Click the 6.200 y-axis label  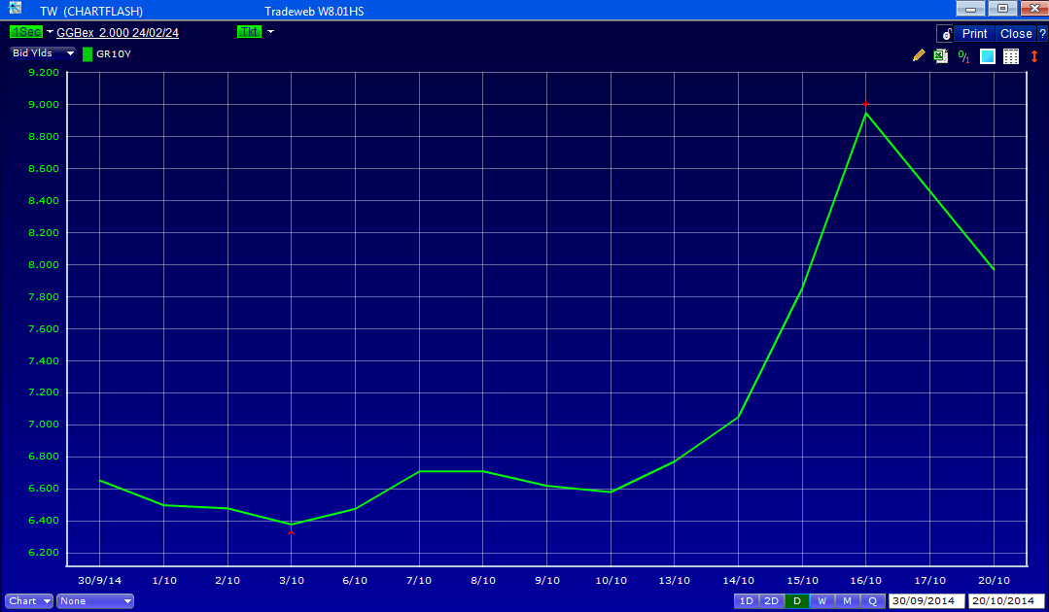coord(44,553)
